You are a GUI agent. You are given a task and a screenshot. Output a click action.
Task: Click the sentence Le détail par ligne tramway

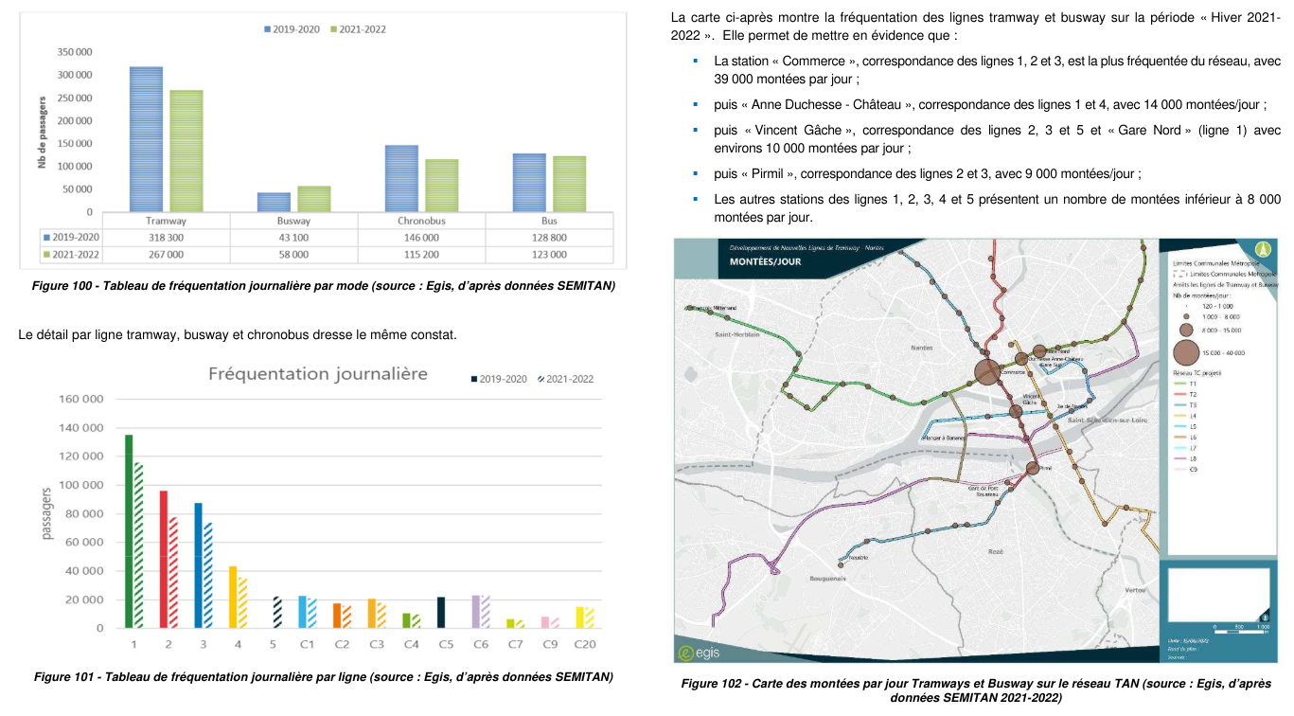pos(238,334)
